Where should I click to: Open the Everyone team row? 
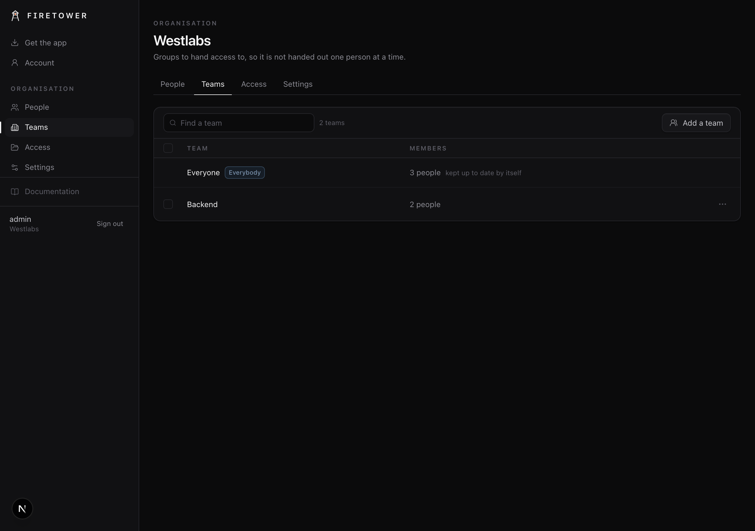(x=447, y=173)
